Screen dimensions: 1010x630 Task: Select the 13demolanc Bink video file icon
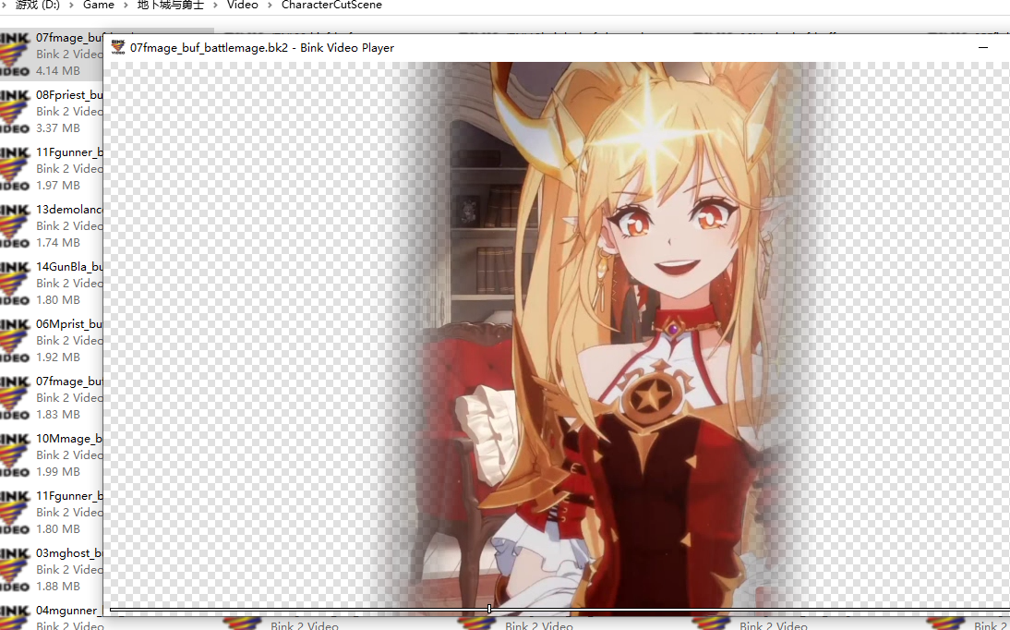(x=15, y=225)
